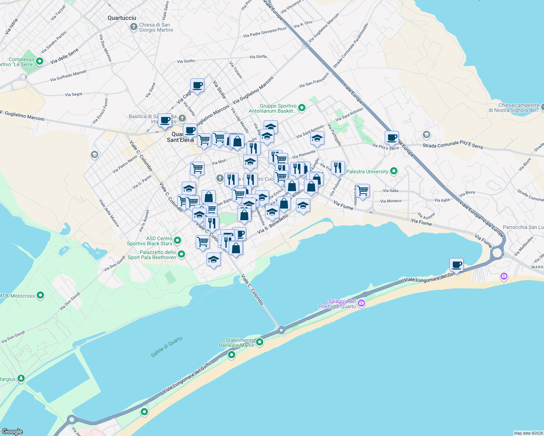Select the restaurant marker on Via Polonia
Viewport: 544px width, 436px height.
pyautogui.click(x=338, y=167)
